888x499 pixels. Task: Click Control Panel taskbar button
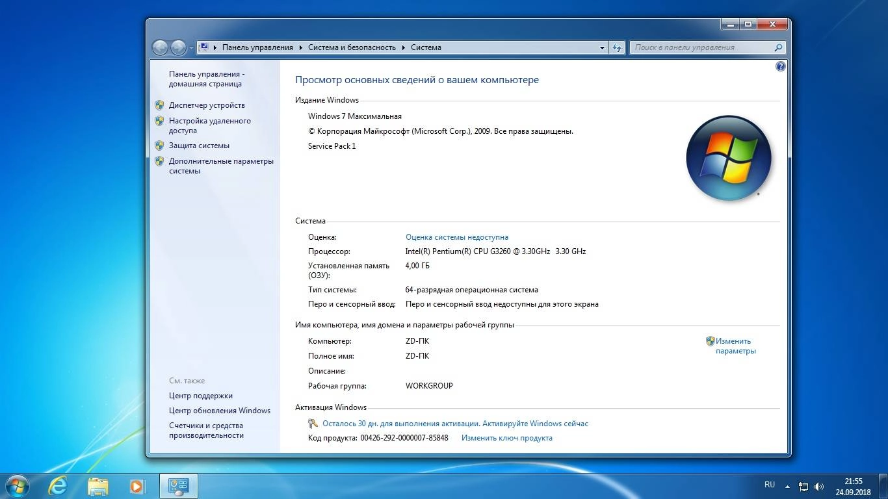[x=178, y=485]
